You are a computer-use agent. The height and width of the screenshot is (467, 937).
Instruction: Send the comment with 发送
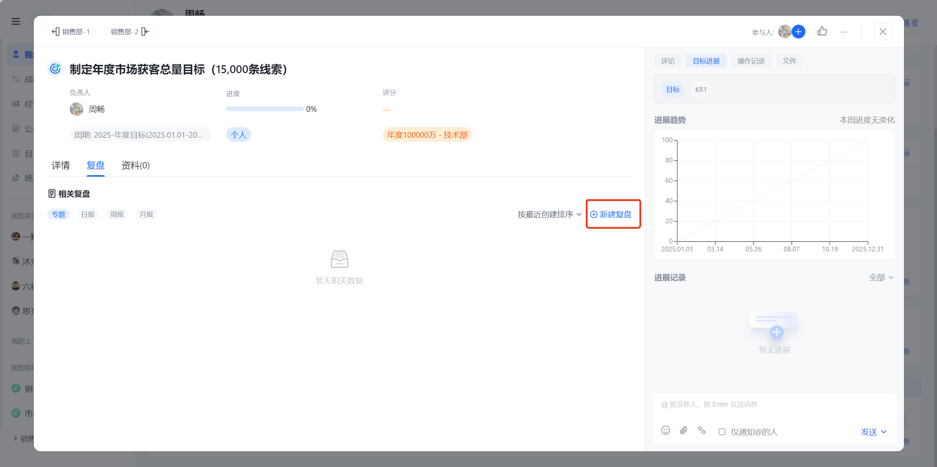point(869,432)
